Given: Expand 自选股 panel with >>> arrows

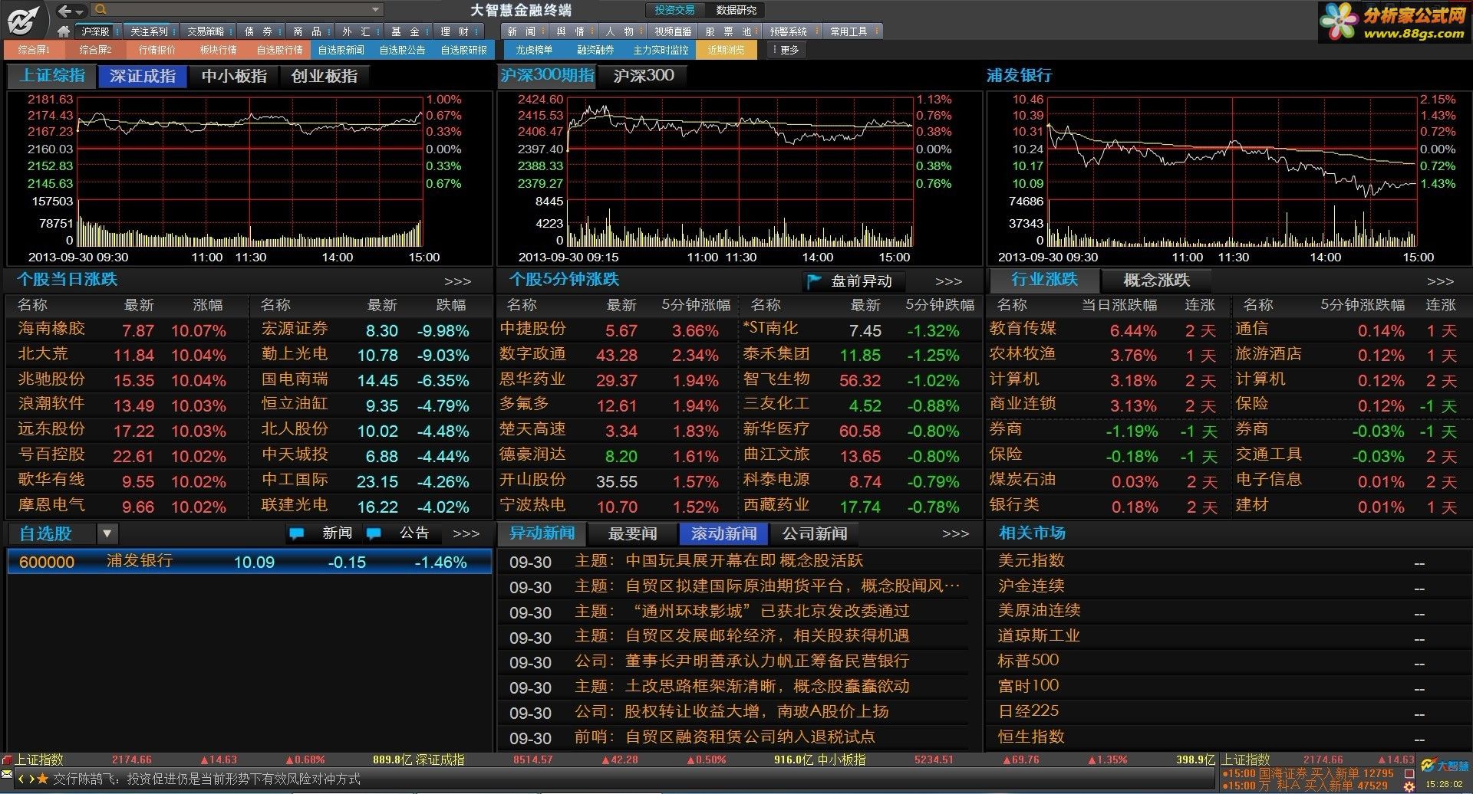Looking at the screenshot, I should [466, 534].
